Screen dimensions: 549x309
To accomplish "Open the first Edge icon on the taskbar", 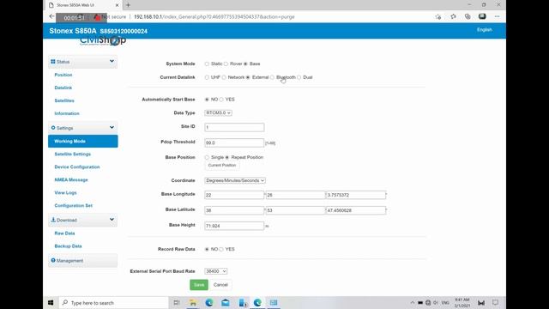I will coord(209,303).
